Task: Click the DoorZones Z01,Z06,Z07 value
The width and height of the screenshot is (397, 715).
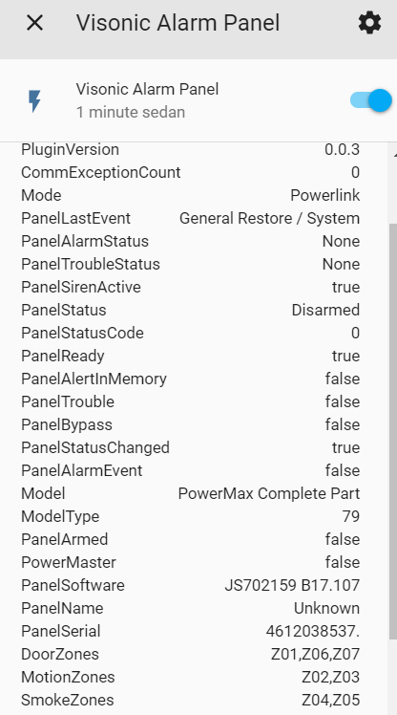Action: tap(316, 654)
